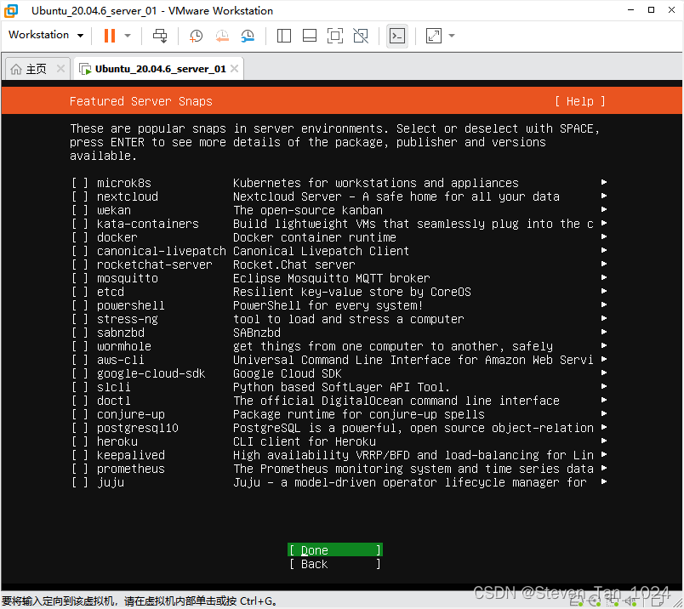This screenshot has width=684, height=609.
Task: Maximize the VMware Workstation window
Action: [651, 10]
